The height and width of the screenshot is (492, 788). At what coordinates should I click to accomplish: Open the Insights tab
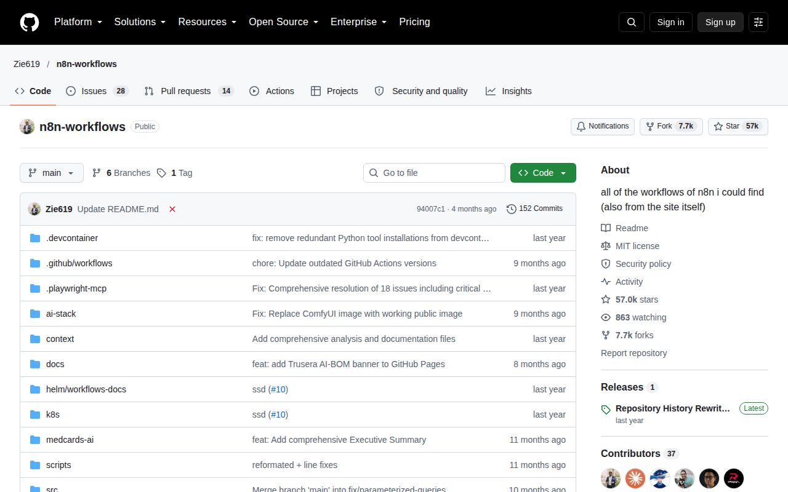pyautogui.click(x=509, y=91)
